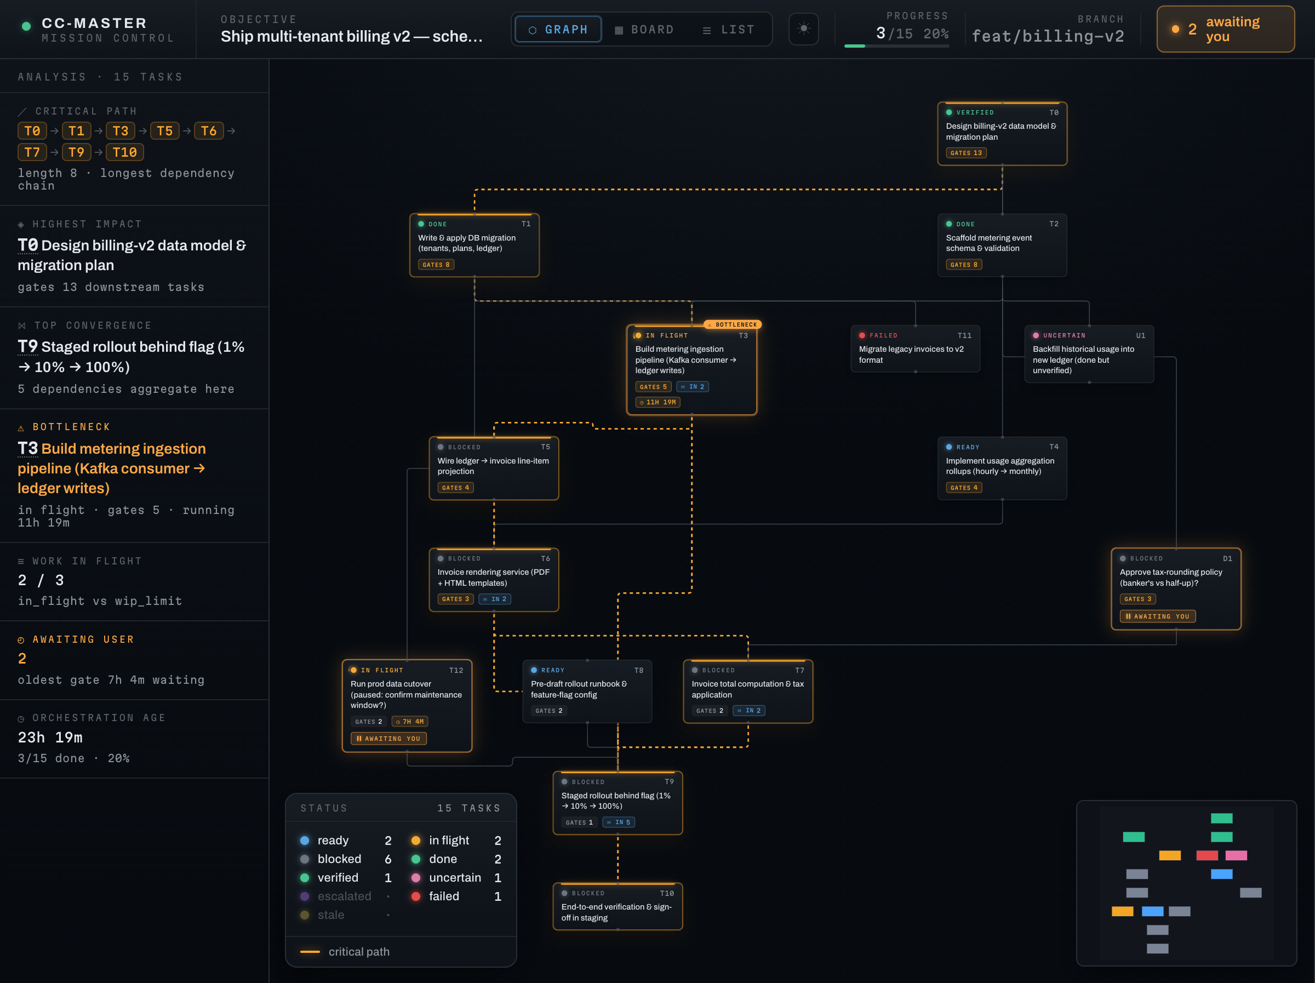
Task: Select the T8 Pre-draft rollout runbook node
Action: 587,691
